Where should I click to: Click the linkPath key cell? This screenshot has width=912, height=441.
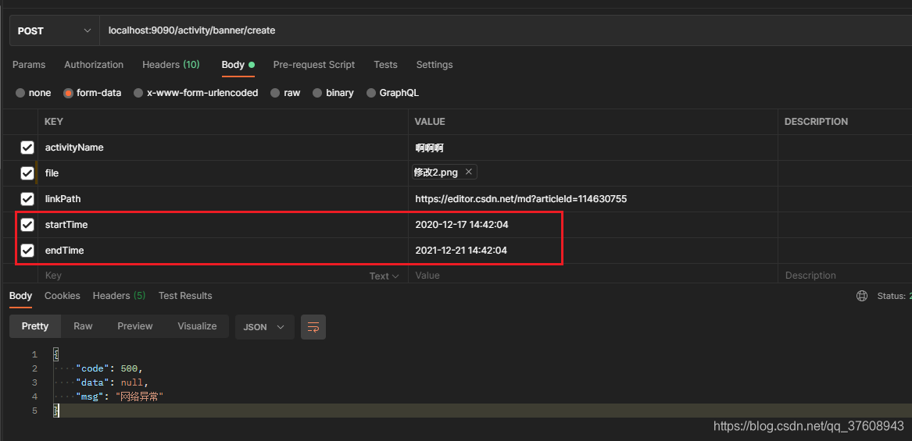pos(223,199)
